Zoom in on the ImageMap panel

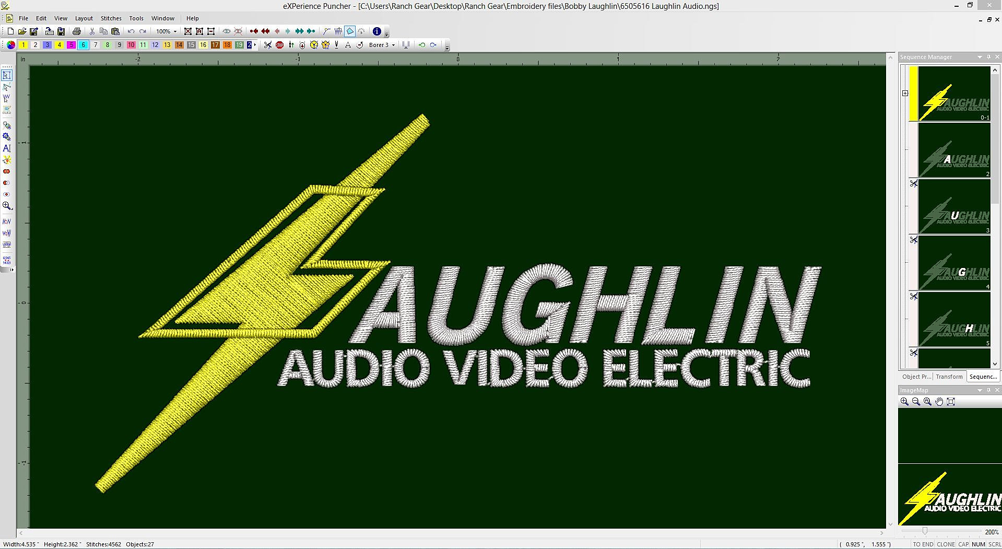tap(904, 401)
